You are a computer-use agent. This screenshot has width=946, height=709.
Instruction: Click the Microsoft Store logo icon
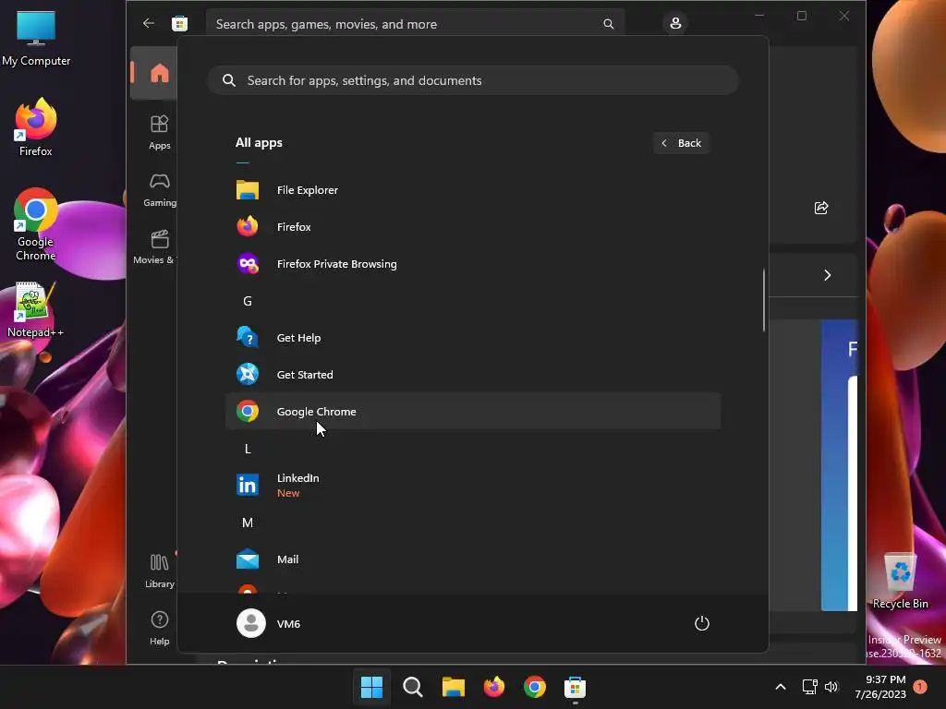tap(180, 23)
